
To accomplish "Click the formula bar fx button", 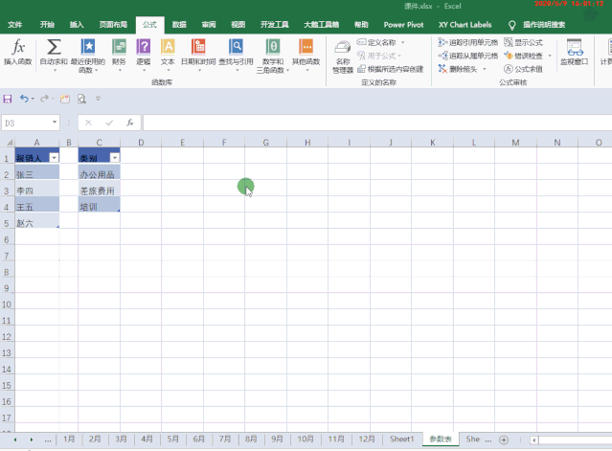I will (x=130, y=123).
